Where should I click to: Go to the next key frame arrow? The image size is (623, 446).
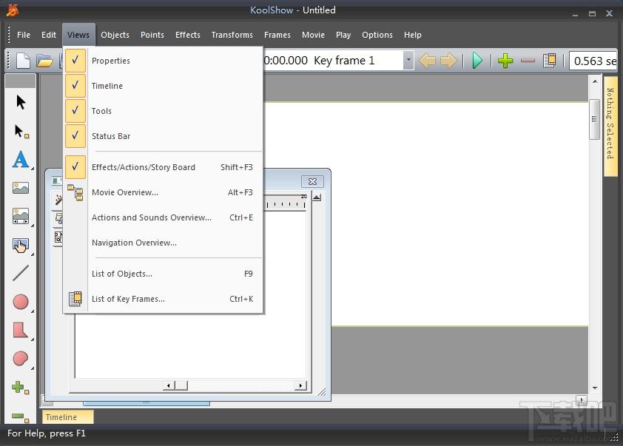coord(448,61)
